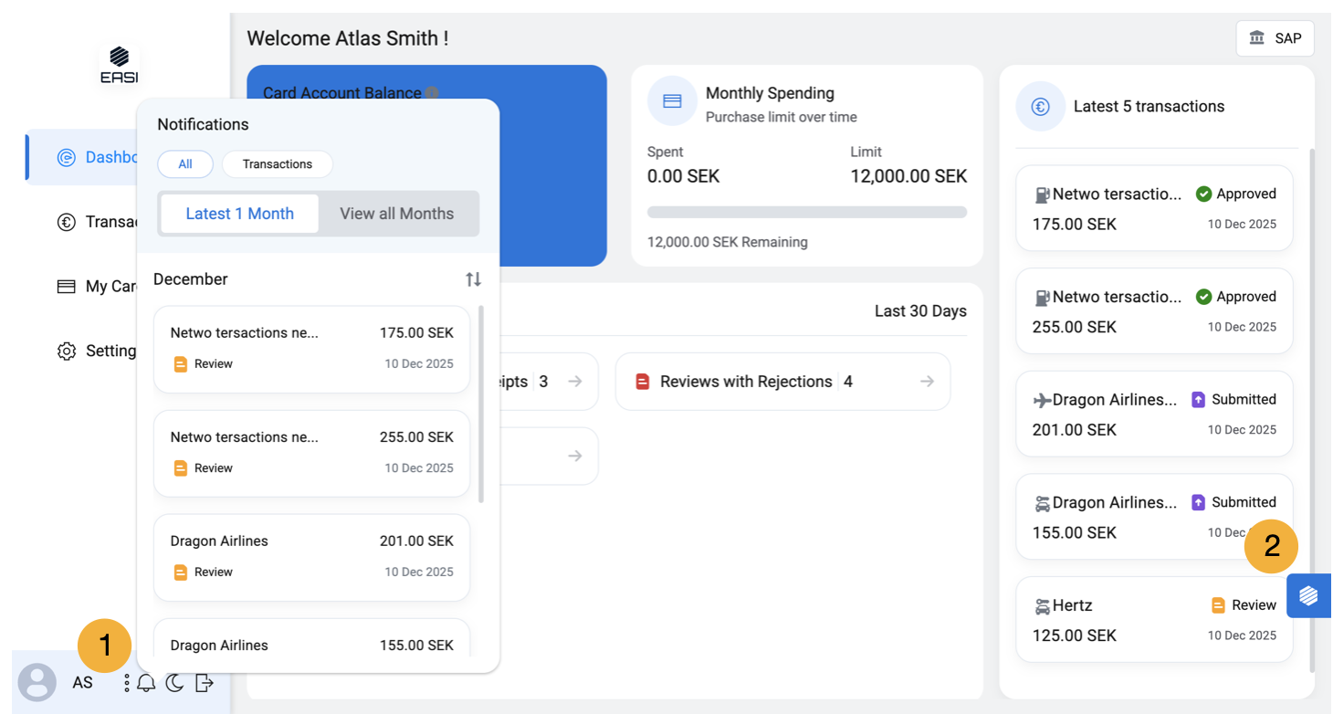Select the Transactions notifications filter

[278, 164]
